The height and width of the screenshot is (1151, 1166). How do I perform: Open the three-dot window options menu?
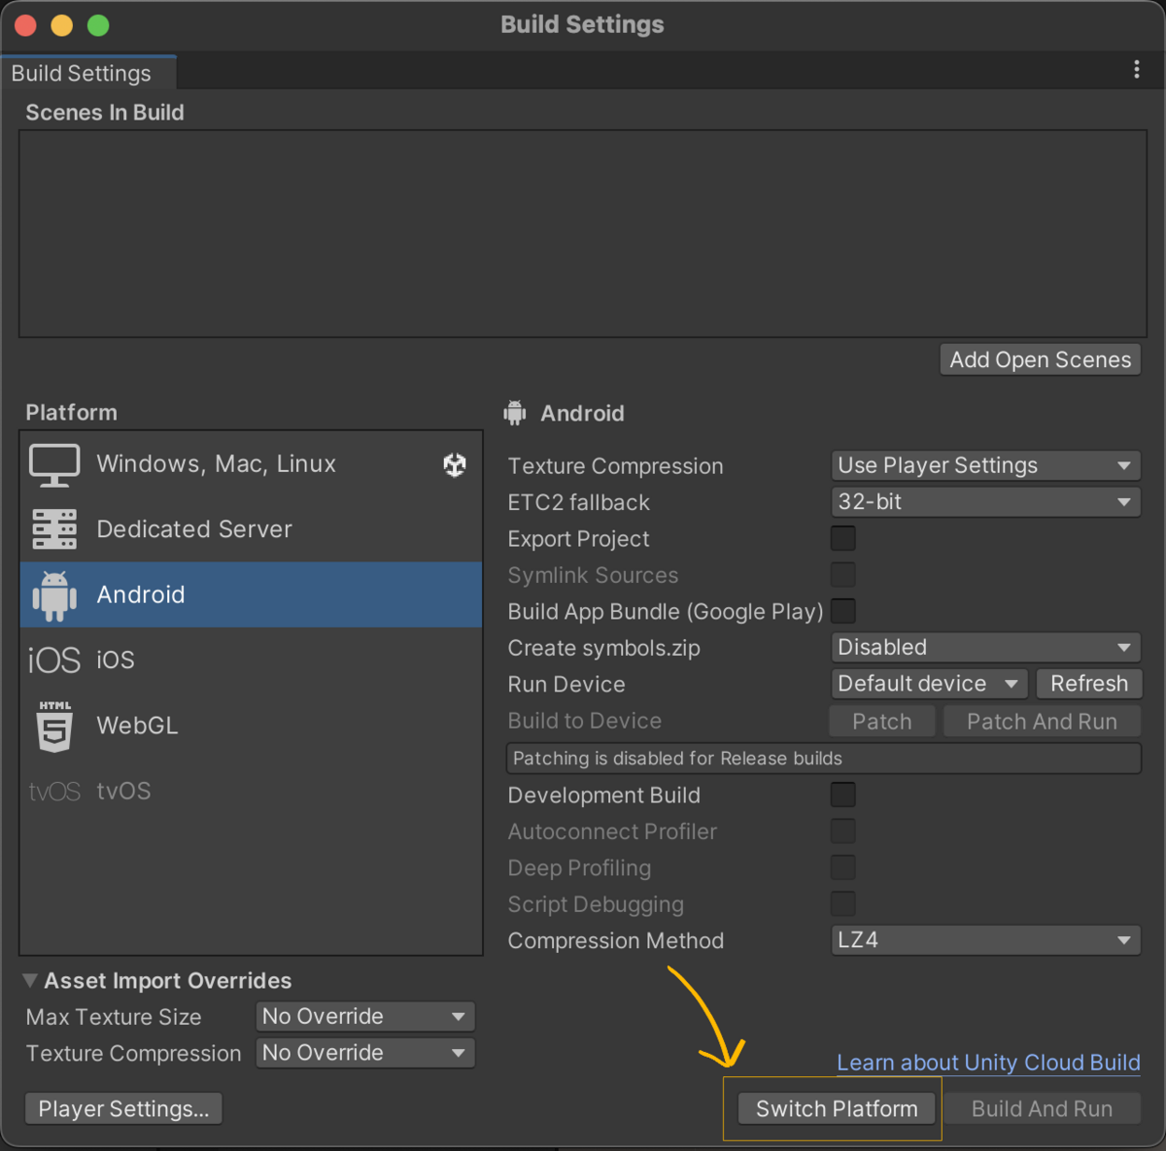pos(1136,70)
